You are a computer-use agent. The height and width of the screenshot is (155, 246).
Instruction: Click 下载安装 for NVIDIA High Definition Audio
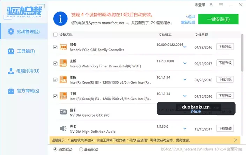tap(225, 128)
